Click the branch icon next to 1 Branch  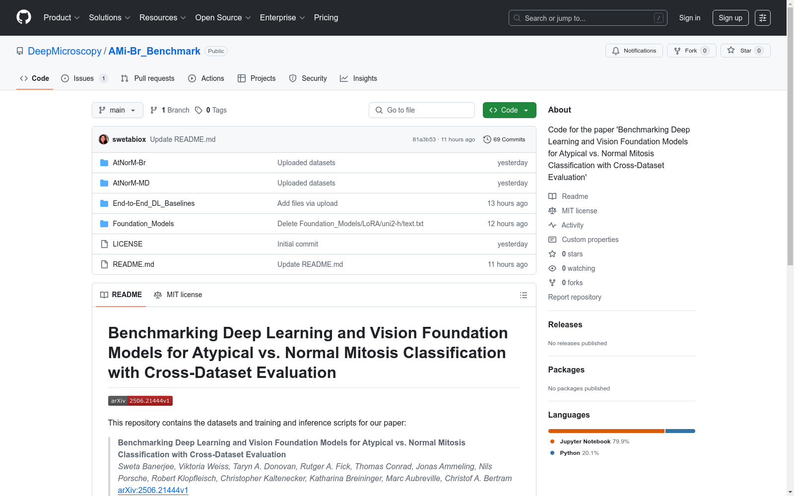pos(154,110)
